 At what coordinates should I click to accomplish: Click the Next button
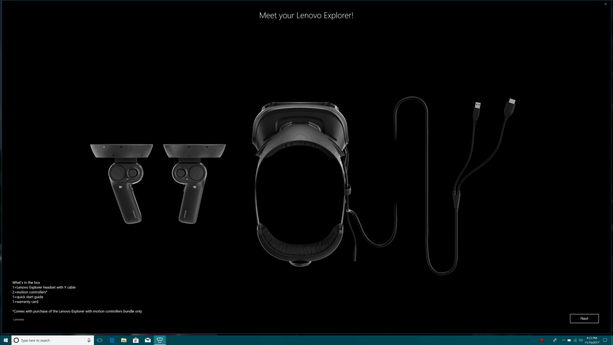[x=584, y=318]
